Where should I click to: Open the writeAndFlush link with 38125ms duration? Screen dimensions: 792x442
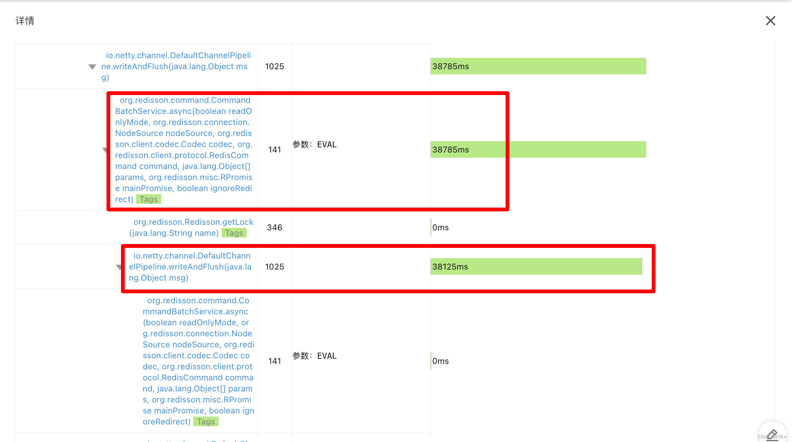click(x=190, y=266)
